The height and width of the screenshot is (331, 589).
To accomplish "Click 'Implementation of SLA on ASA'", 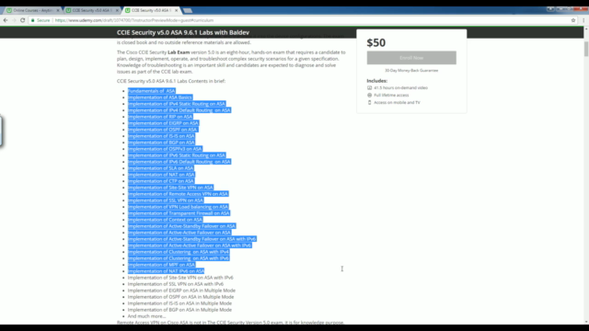I will 161,168.
